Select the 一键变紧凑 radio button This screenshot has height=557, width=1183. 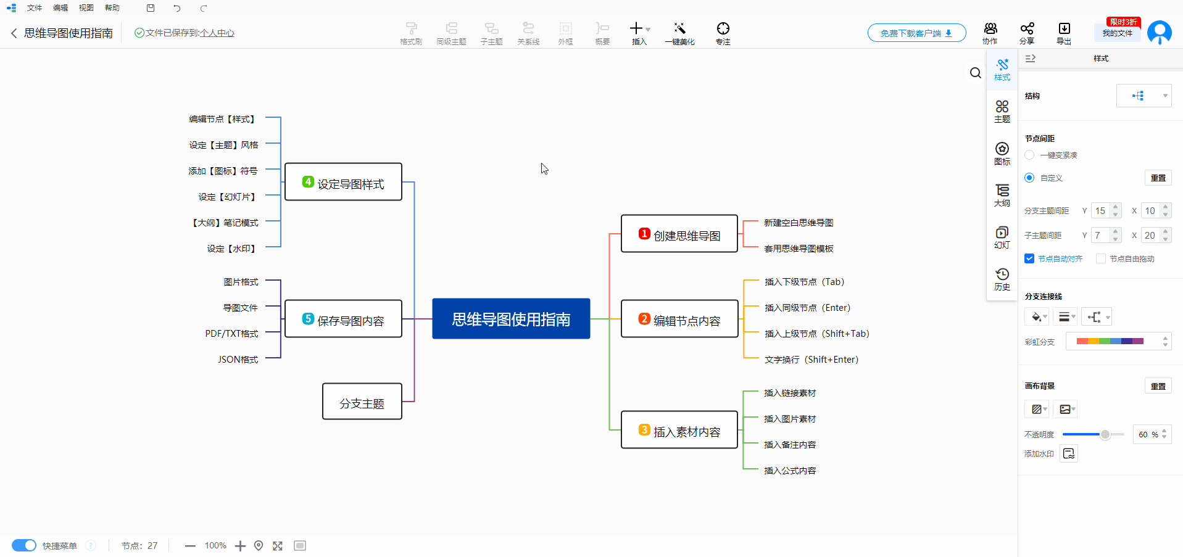[1029, 155]
